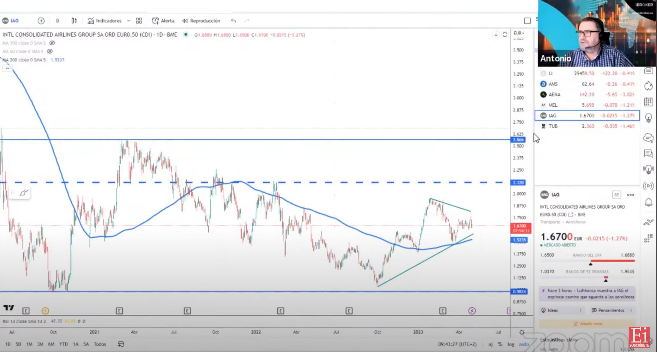Image resolution: width=657 pixels, height=352 pixels.
Task: Grab the floating drawing toolbar handle
Action: pos(13,193)
